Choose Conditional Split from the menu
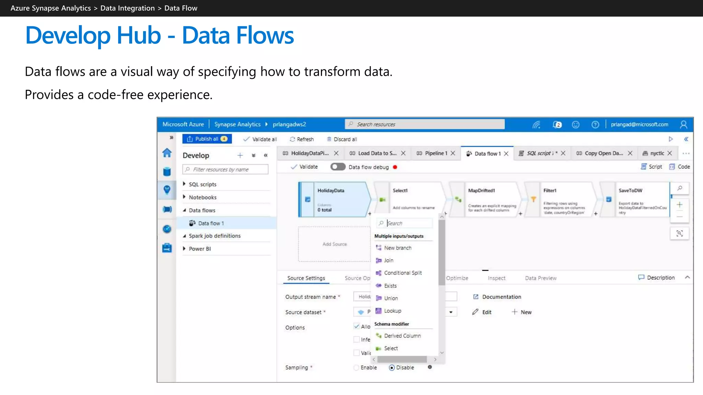The image size is (703, 395). click(x=399, y=273)
